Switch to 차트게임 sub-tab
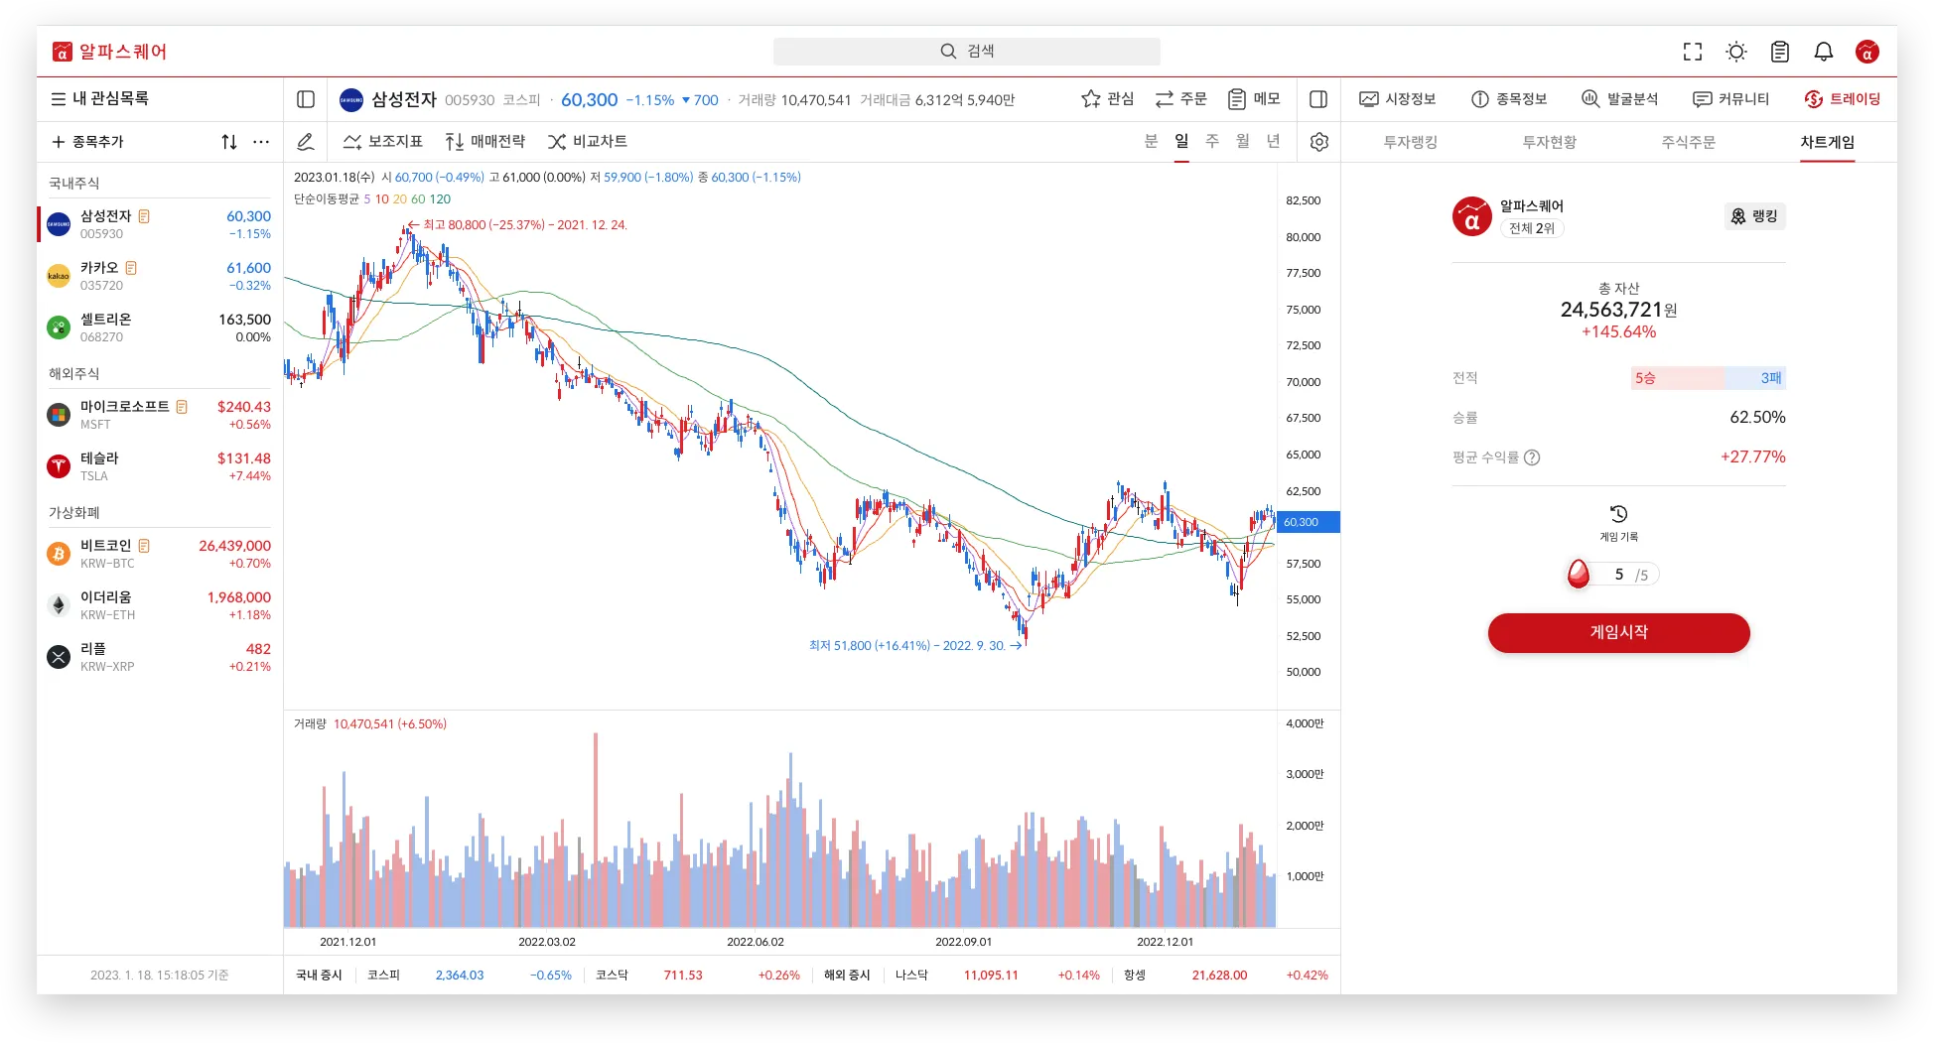Viewport: 1934px width, 1043px height. (1828, 142)
